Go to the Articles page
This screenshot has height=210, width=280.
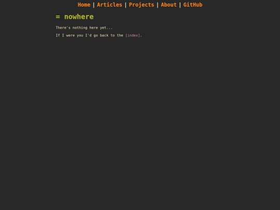tap(109, 5)
